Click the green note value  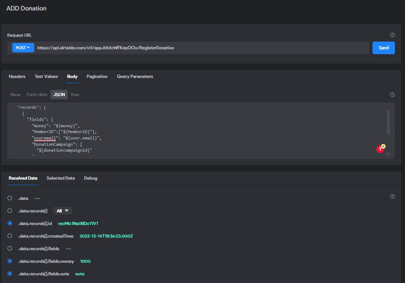[80, 274]
